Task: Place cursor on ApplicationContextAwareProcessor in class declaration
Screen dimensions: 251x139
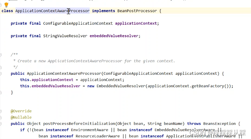Action: coord(52,11)
